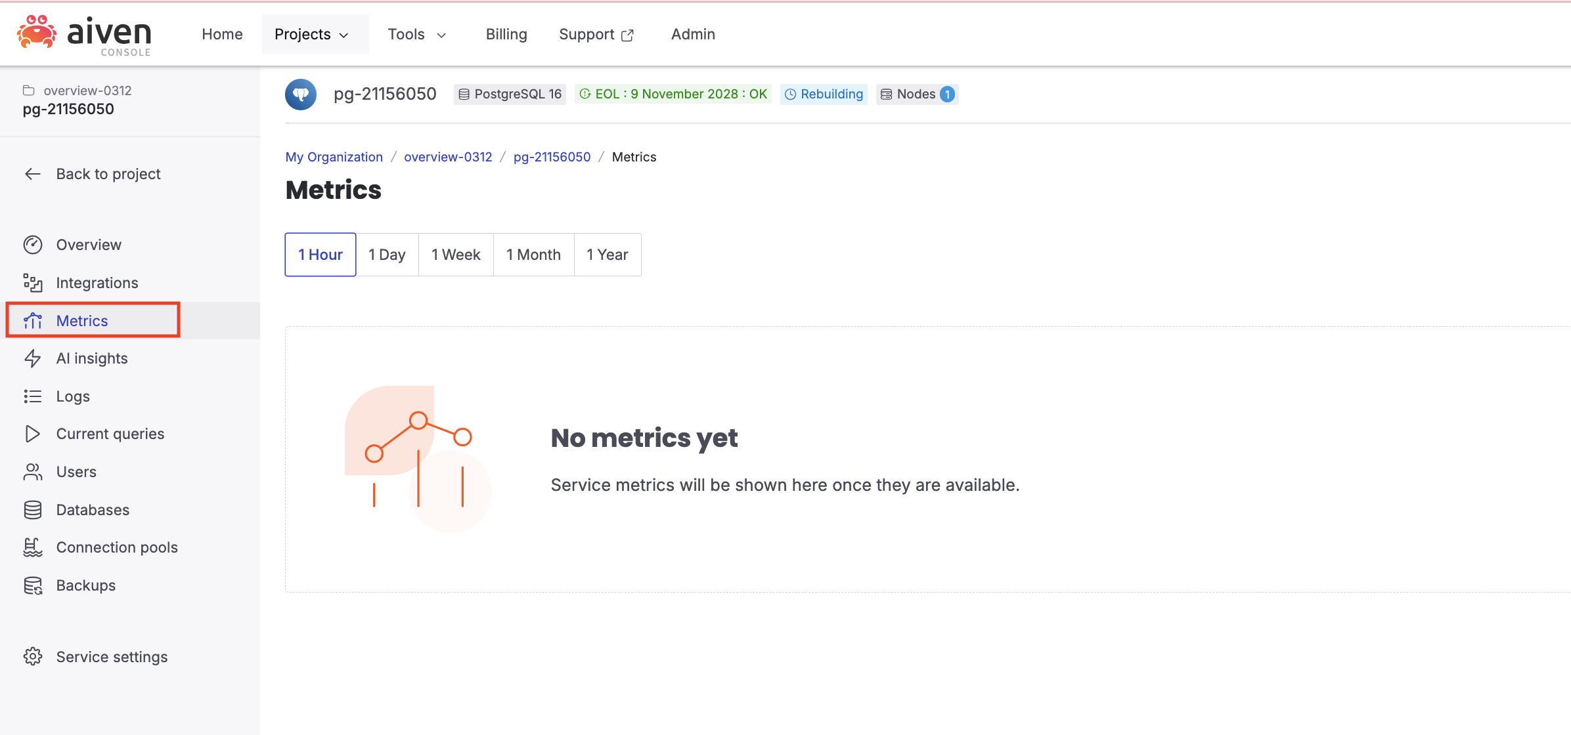Open the Billing menu item
The height and width of the screenshot is (735, 1571).
pos(506,34)
